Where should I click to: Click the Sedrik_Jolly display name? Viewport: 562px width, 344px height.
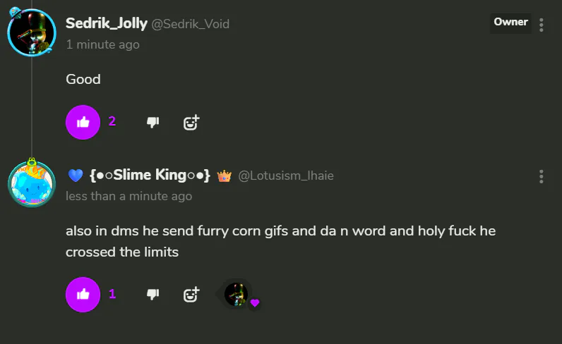[x=106, y=23]
